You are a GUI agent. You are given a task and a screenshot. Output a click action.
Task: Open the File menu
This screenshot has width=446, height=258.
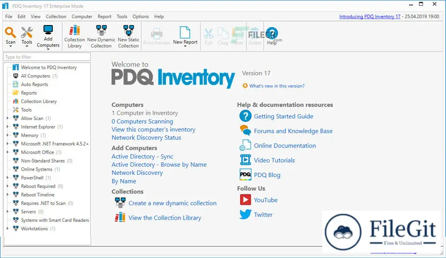[x=9, y=17]
